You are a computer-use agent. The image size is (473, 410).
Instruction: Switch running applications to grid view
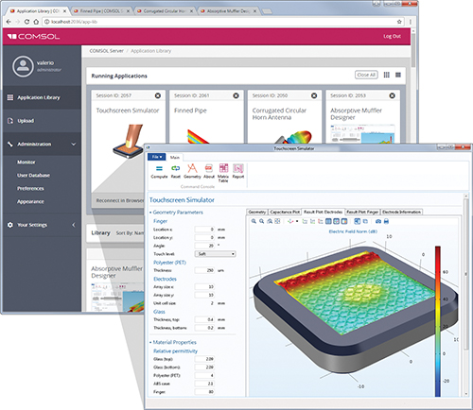pos(387,75)
